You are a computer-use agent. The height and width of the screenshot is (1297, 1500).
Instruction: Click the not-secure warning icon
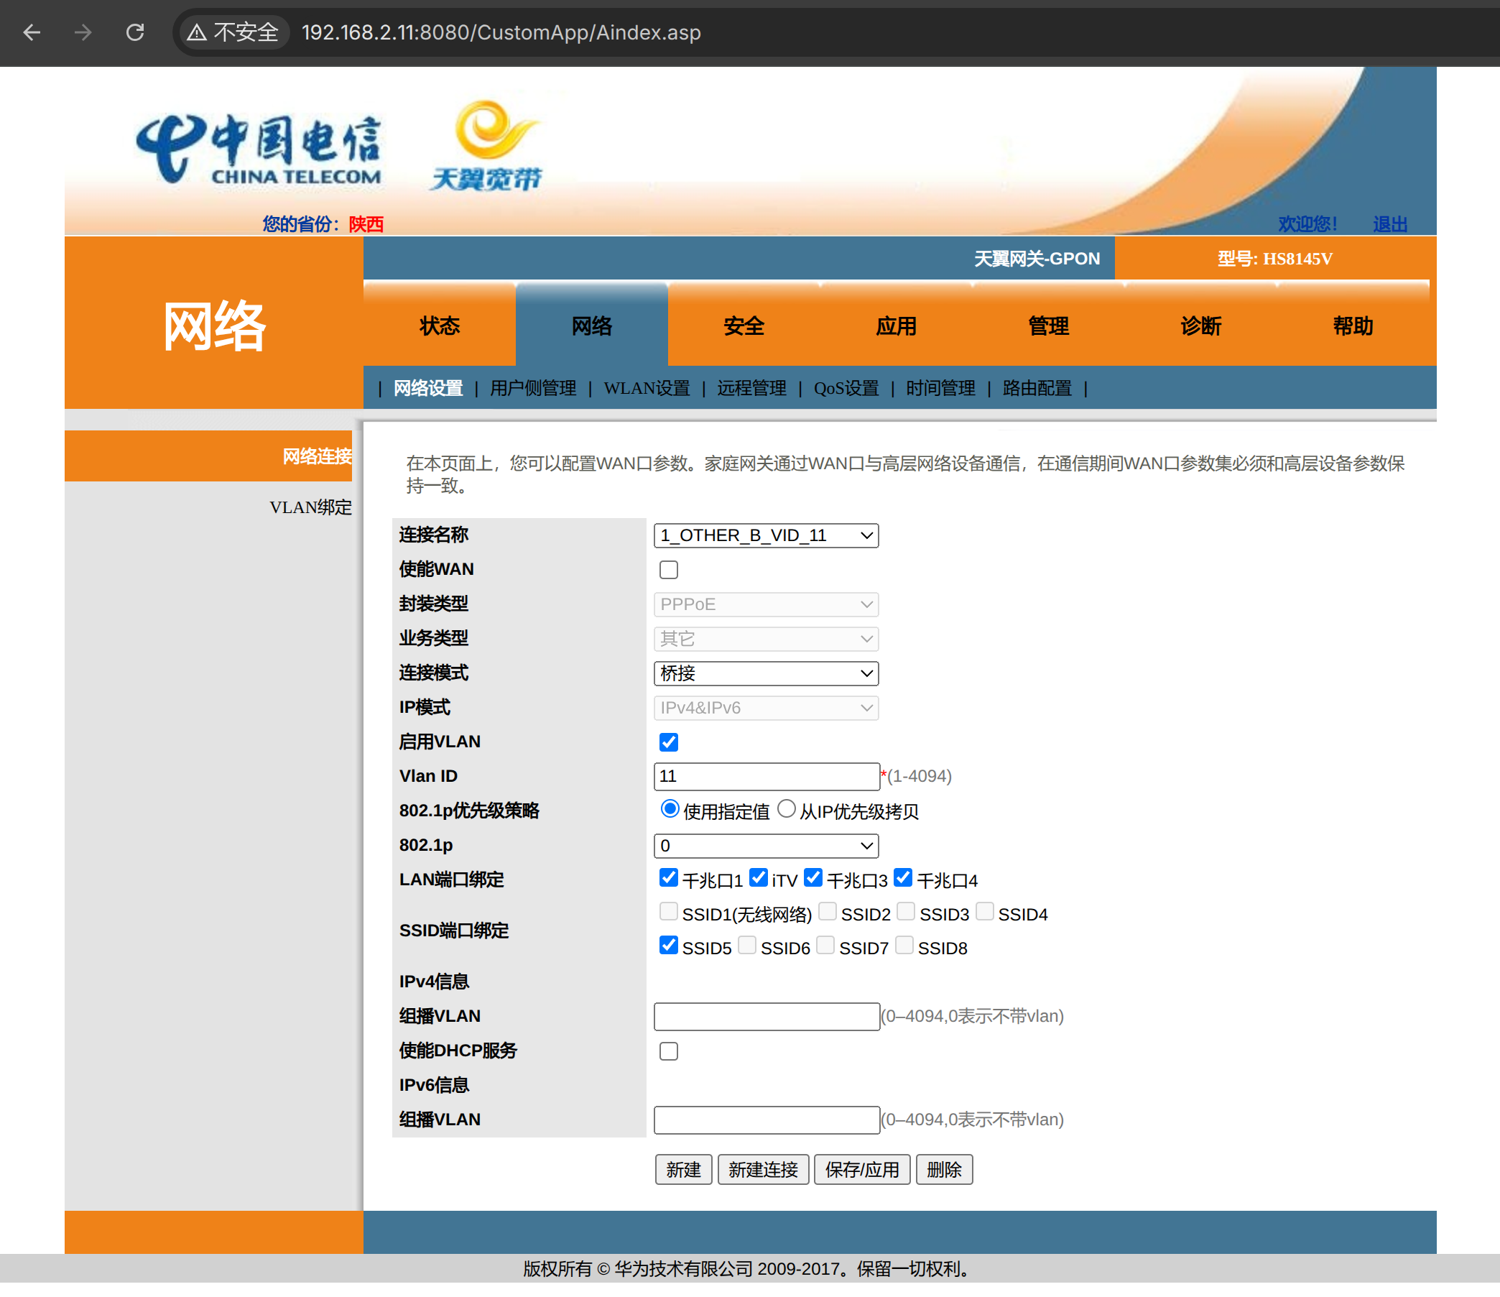point(197,32)
